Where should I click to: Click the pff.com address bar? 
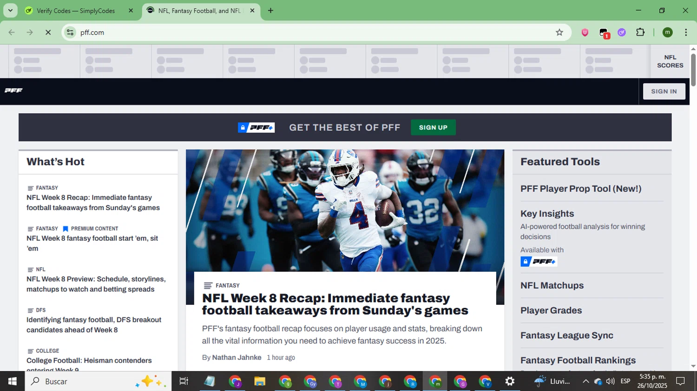(316, 32)
